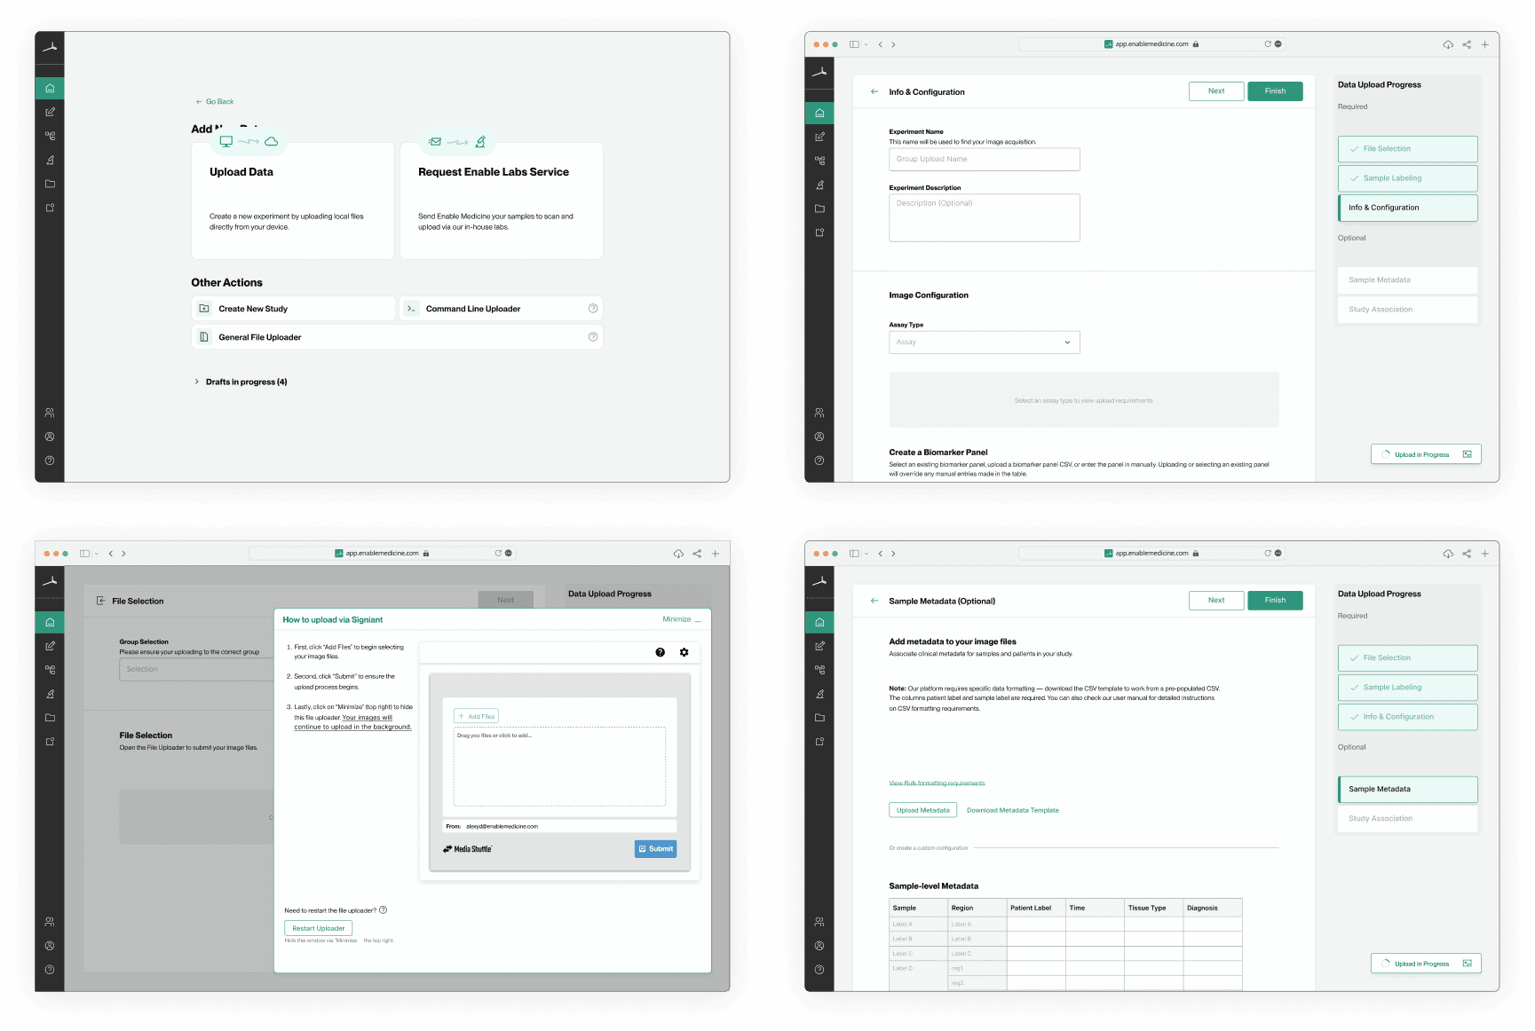Click the Patient Label column header in the table
This screenshot has width=1535, height=1031.
click(1036, 908)
